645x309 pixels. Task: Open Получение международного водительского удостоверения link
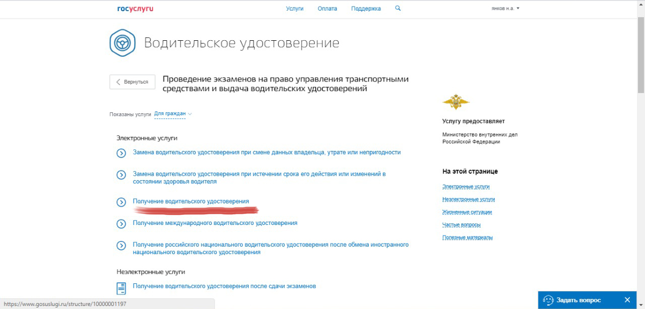[x=215, y=223]
